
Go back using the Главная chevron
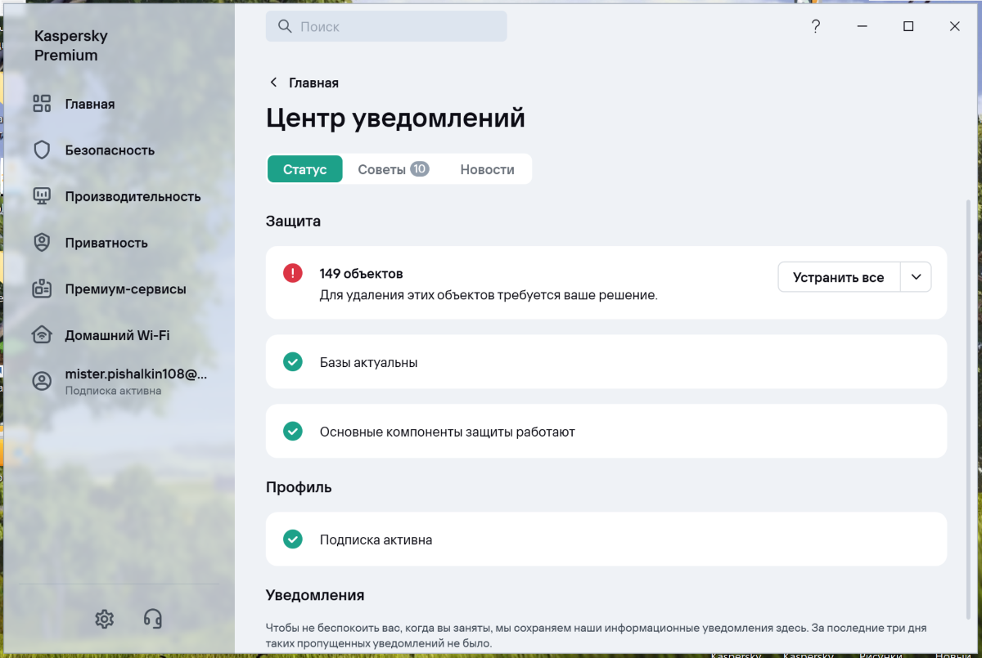pos(273,83)
